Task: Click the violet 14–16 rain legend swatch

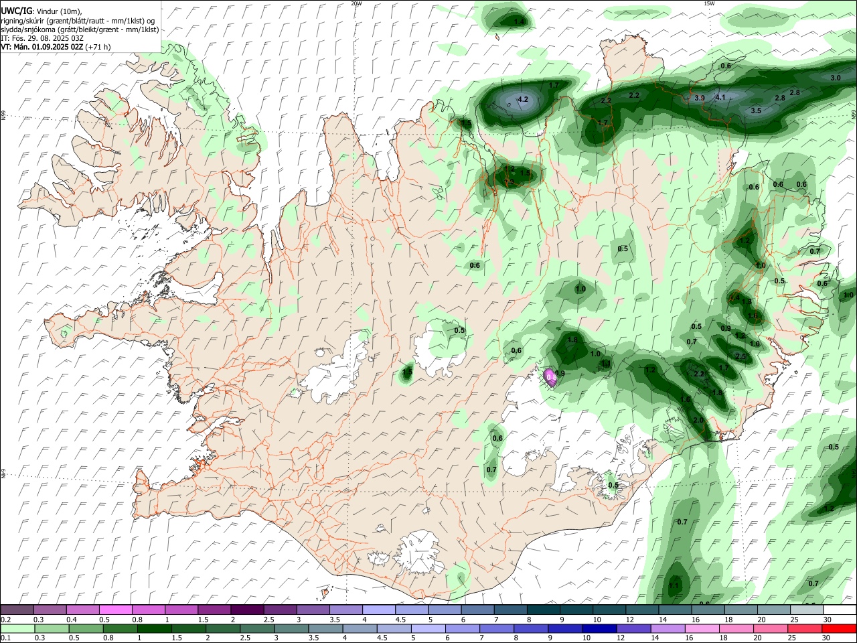Action: [668, 629]
